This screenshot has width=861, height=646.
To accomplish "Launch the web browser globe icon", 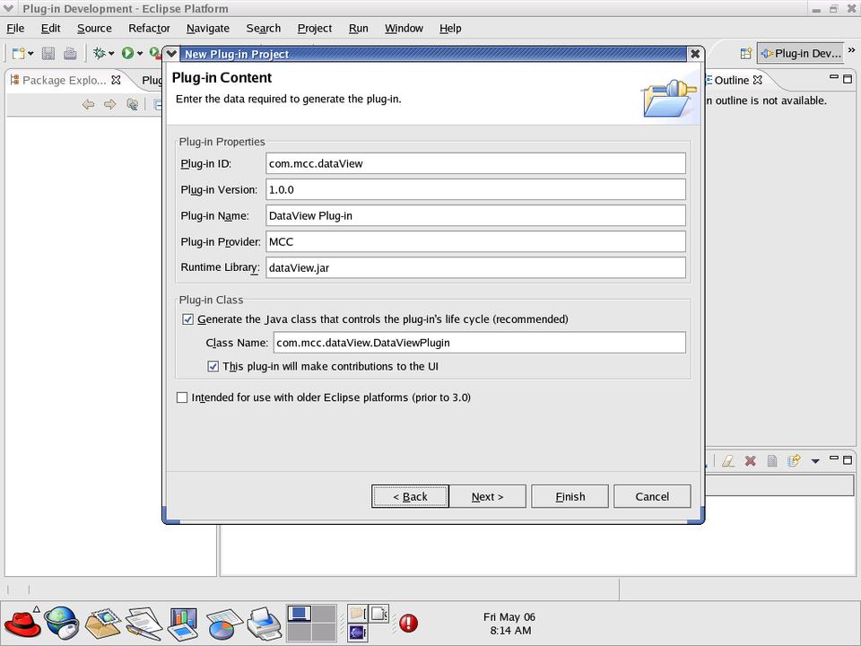I will [x=62, y=621].
